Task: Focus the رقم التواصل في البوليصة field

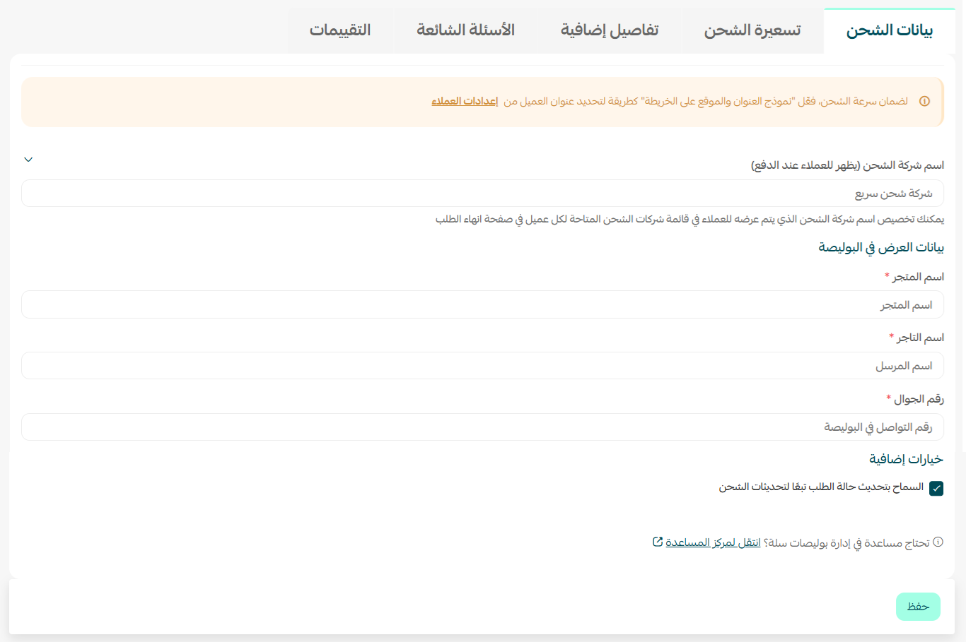Action: 482,427
